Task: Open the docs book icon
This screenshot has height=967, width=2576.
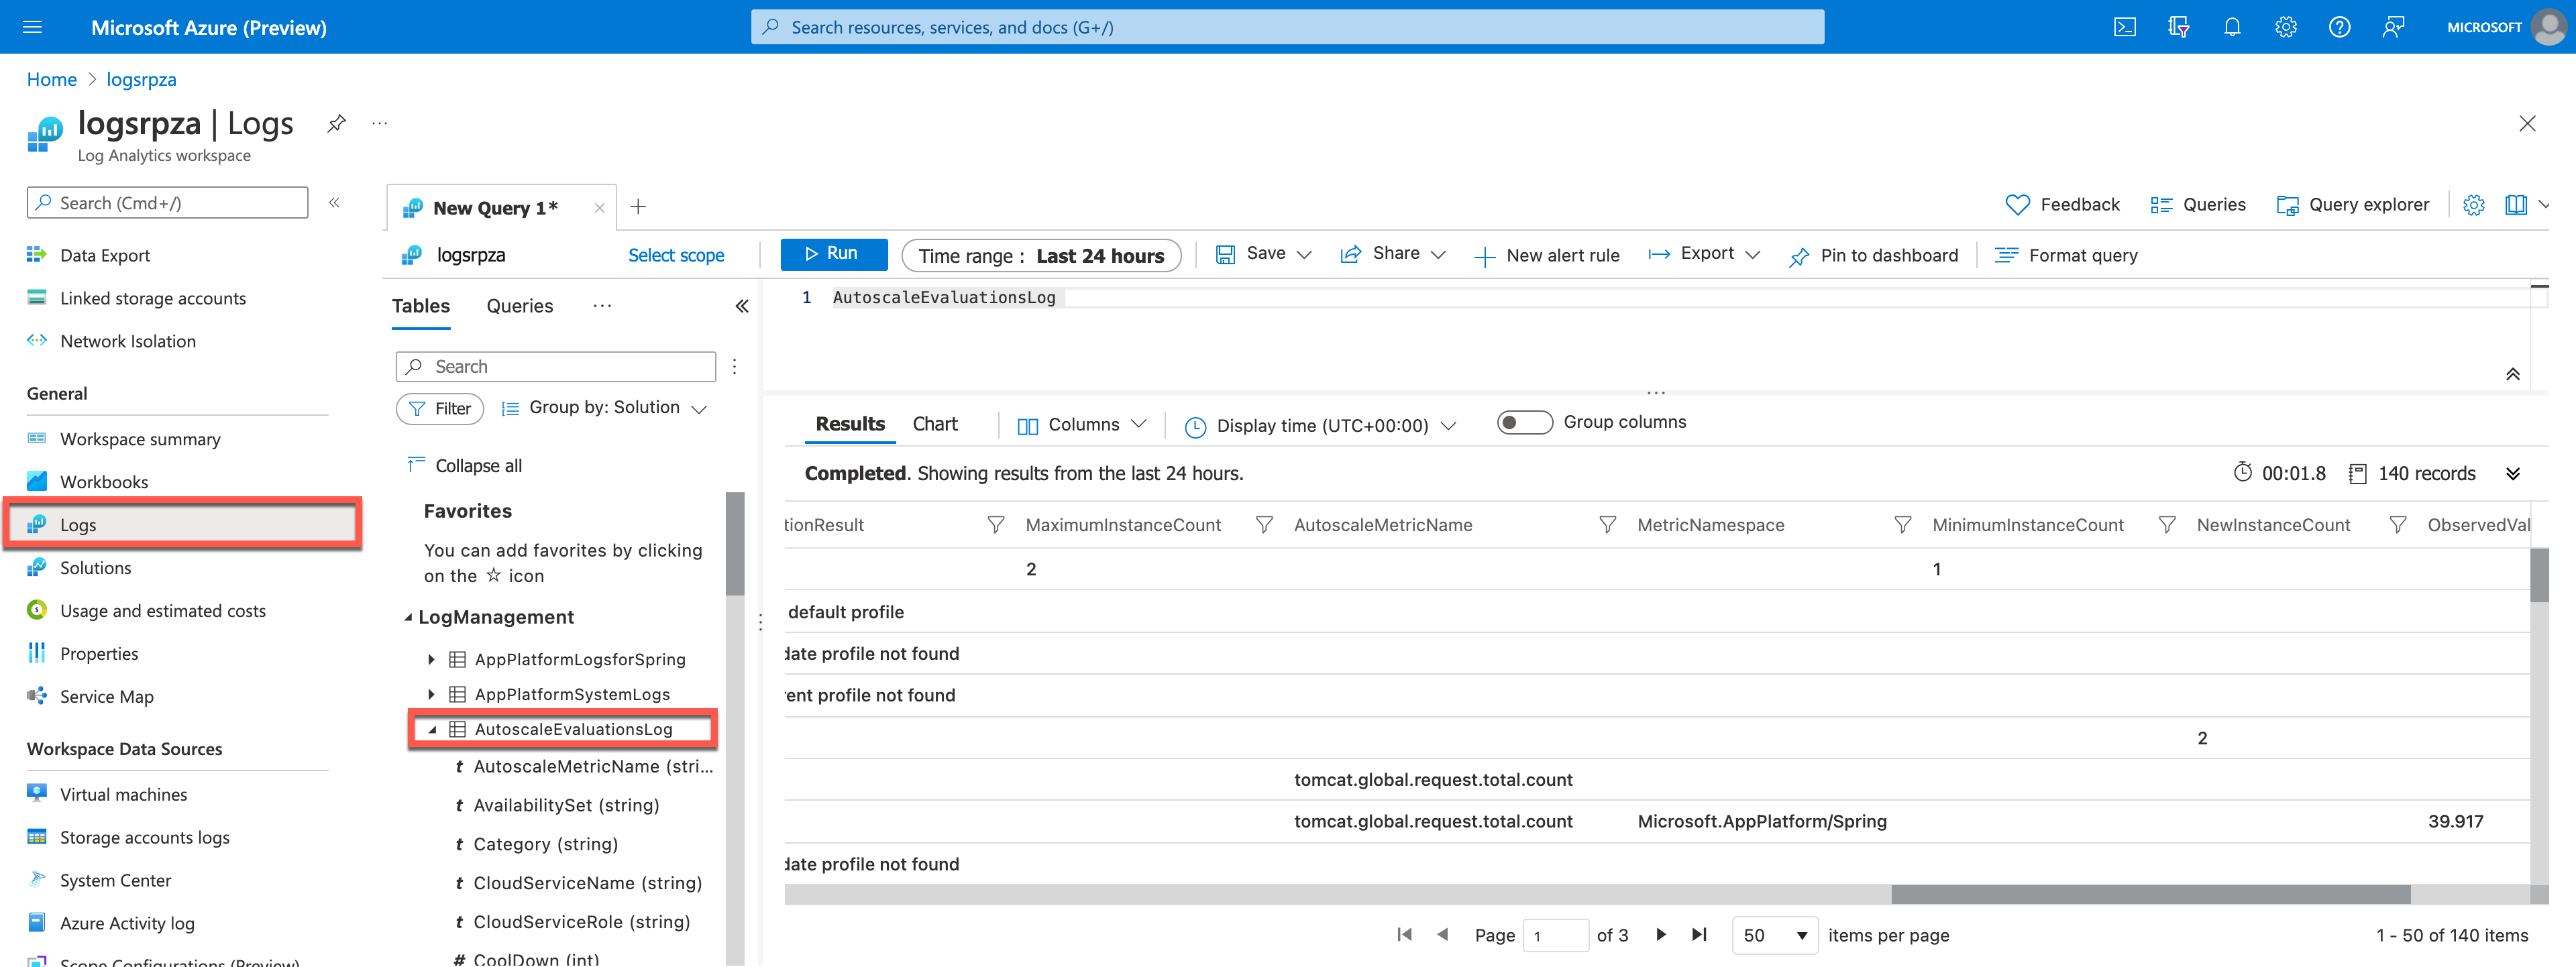Action: (2515, 205)
